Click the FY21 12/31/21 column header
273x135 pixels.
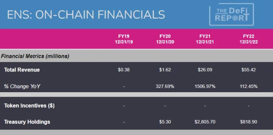click(205, 39)
